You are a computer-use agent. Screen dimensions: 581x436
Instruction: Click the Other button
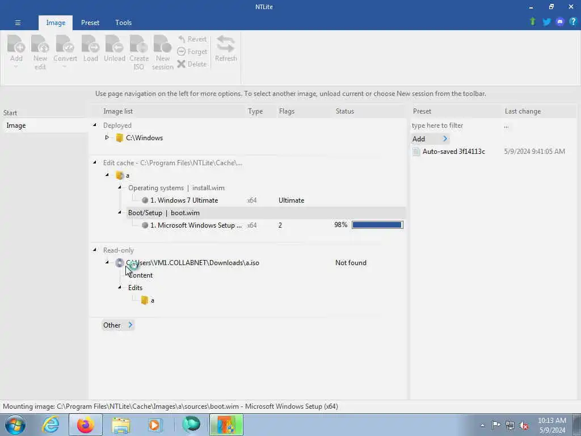(117, 325)
